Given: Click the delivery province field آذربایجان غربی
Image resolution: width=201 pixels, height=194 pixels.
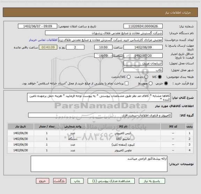Looking at the screenshot, I should point(143,63).
